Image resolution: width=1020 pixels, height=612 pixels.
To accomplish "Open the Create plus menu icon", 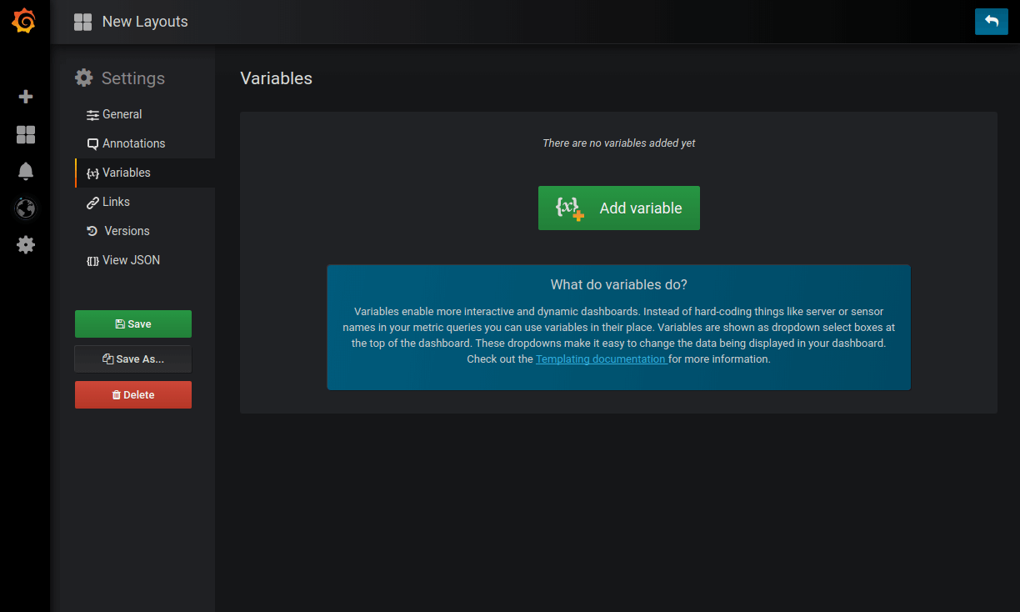I will click(x=26, y=97).
